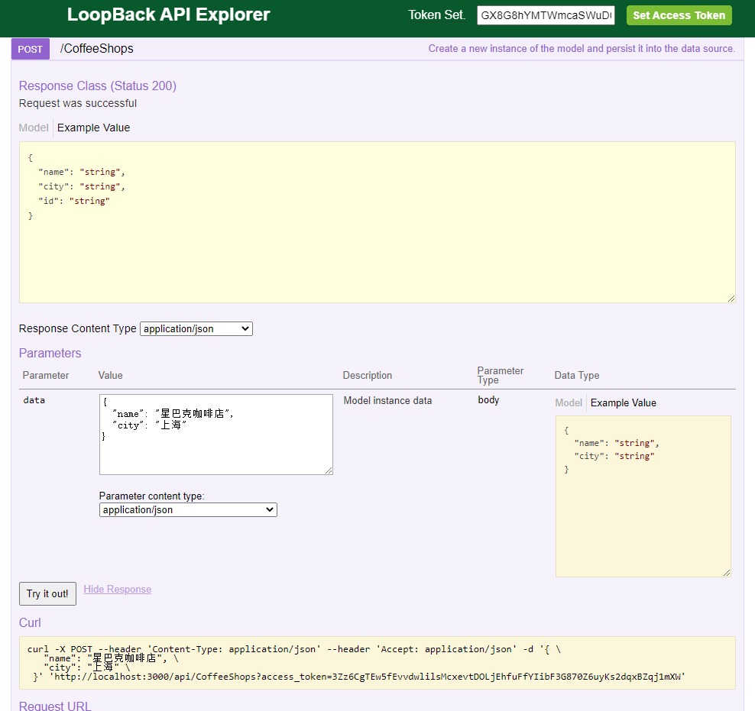The width and height of the screenshot is (755, 711).
Task: Click the Try it out! button
Action: [x=47, y=593]
